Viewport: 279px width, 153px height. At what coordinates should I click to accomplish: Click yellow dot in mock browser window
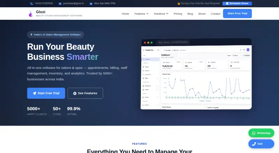coord(148,43)
